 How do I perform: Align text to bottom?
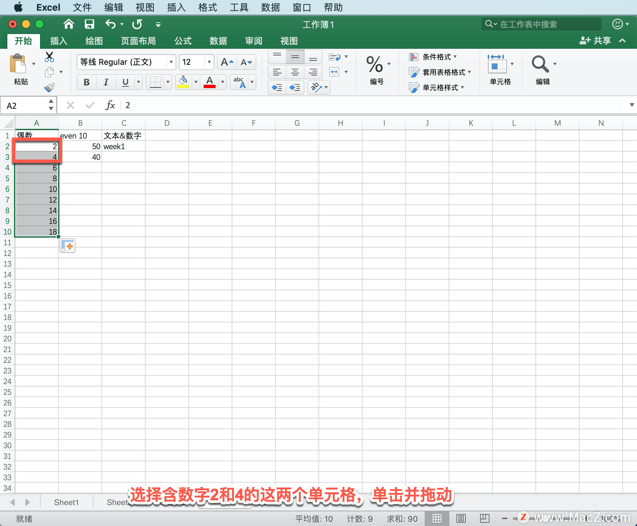pos(313,57)
